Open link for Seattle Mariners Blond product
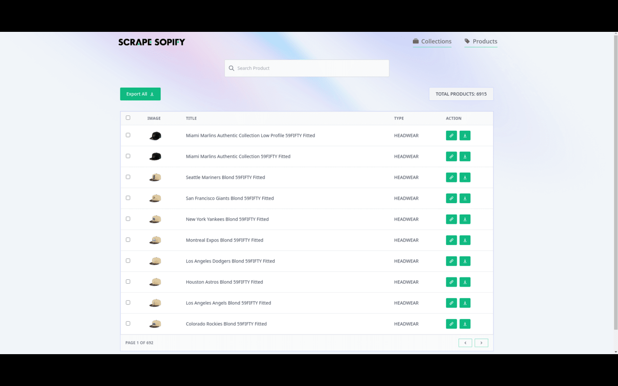 (451, 178)
